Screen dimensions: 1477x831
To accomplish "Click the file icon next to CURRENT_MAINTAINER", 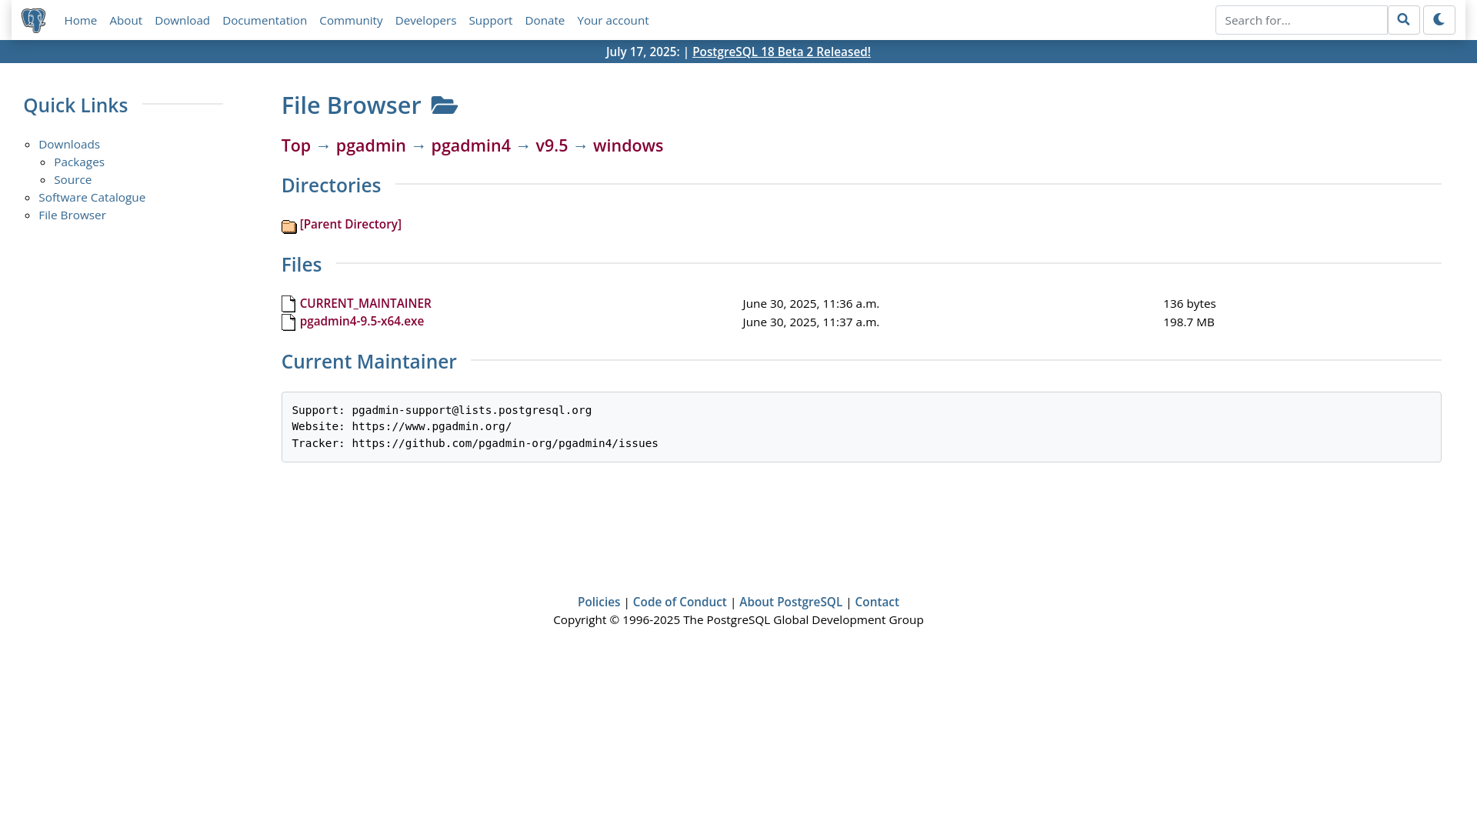I will 288,304.
